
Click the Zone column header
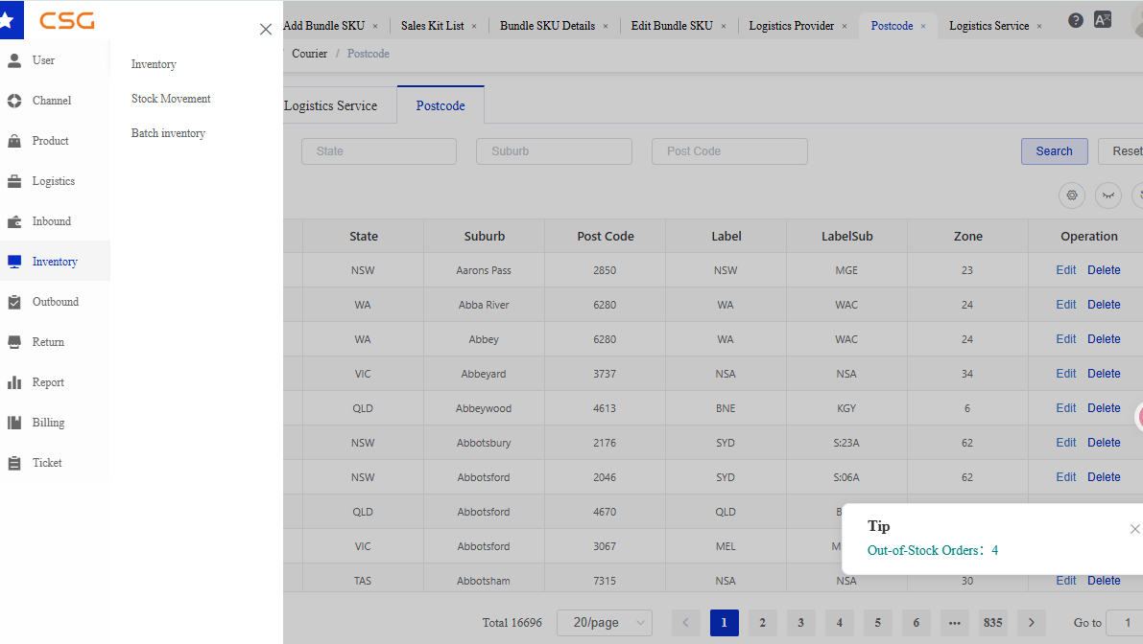(x=968, y=237)
